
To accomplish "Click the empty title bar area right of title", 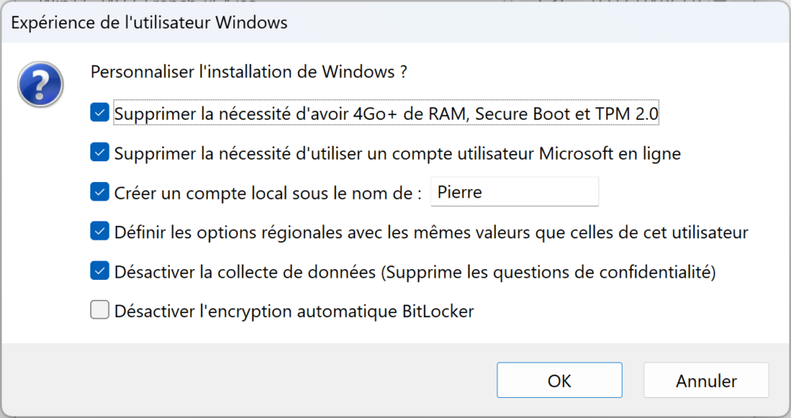I will pos(535,22).
